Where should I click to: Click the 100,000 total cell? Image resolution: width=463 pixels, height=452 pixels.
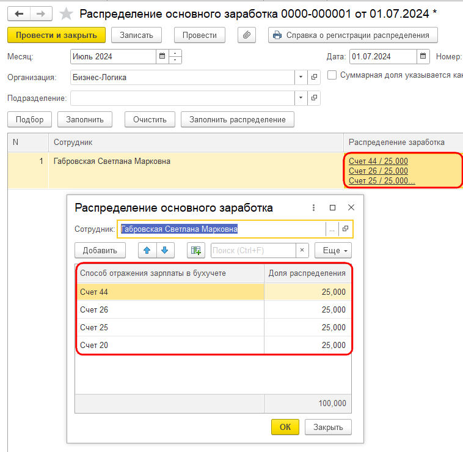point(307,403)
